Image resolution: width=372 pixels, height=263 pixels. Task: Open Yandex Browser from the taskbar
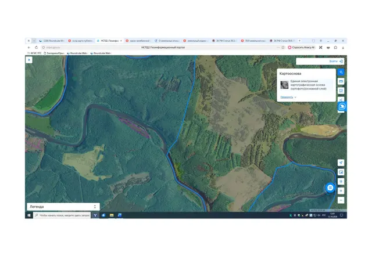tap(95, 215)
